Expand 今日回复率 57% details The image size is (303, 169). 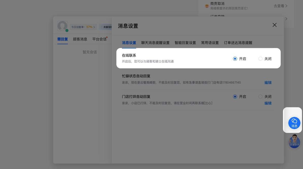(83, 27)
